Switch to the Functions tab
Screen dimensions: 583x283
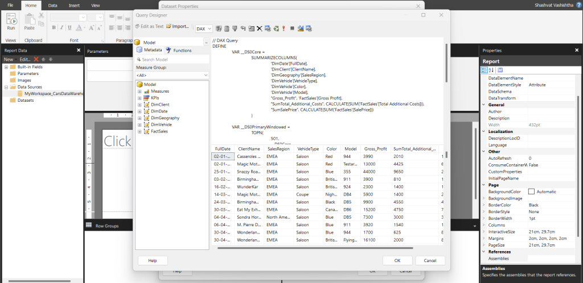178,51
